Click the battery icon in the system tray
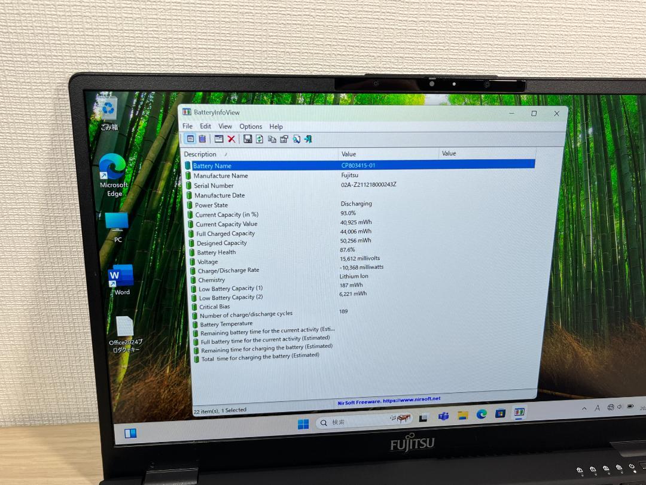This screenshot has height=485, width=646. (630, 407)
